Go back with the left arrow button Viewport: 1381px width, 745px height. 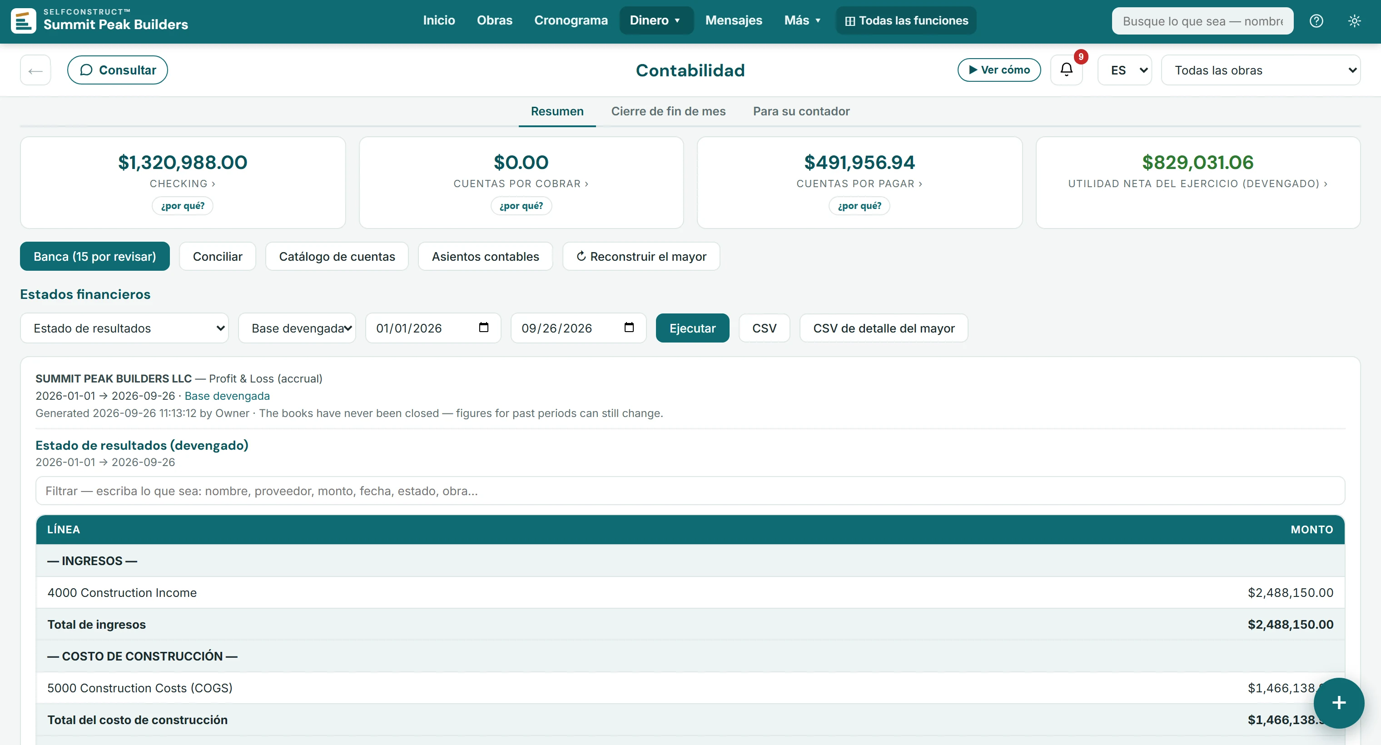pyautogui.click(x=35, y=70)
